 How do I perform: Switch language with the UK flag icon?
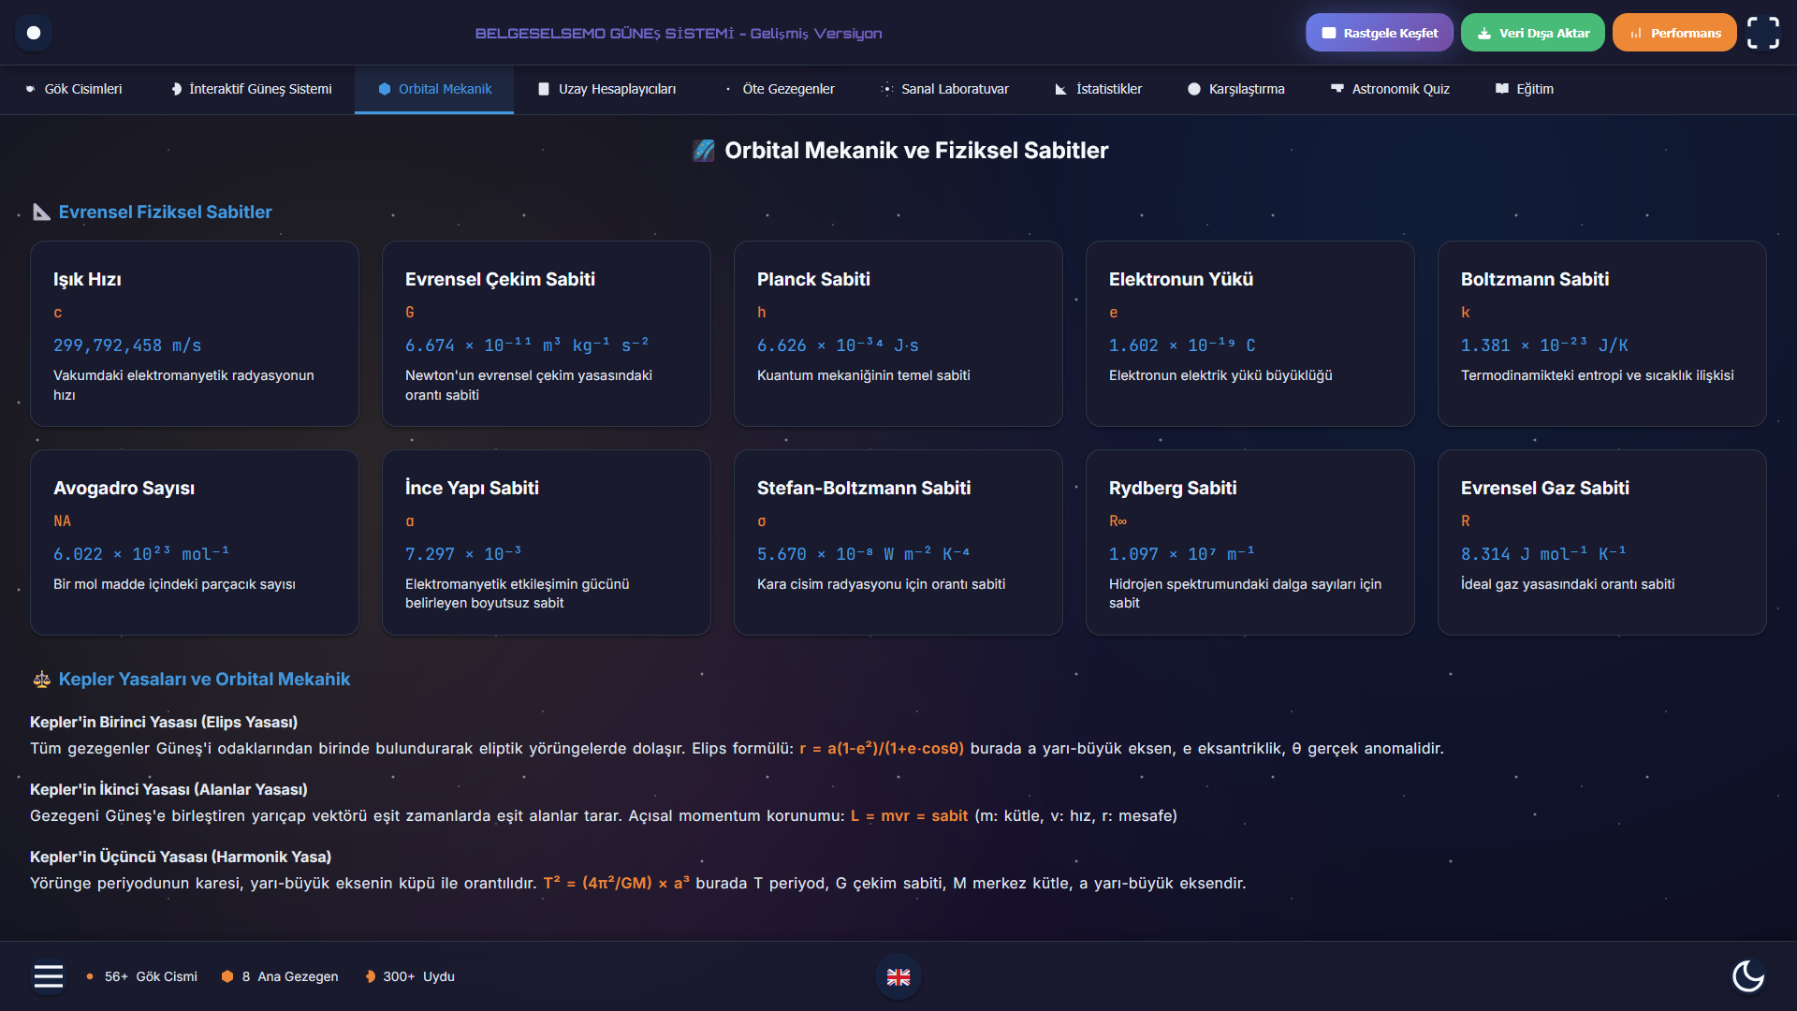[898, 976]
